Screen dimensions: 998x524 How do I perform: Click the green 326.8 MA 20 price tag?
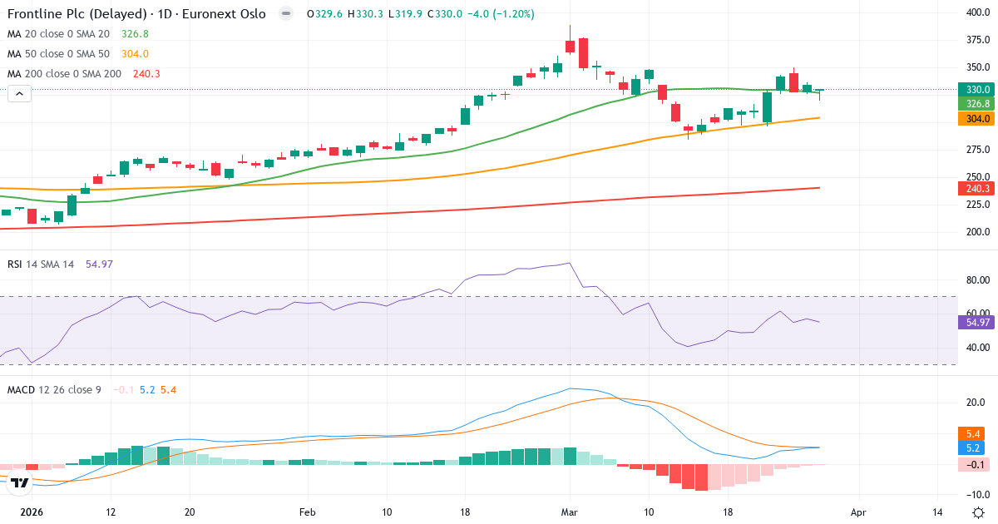976,104
